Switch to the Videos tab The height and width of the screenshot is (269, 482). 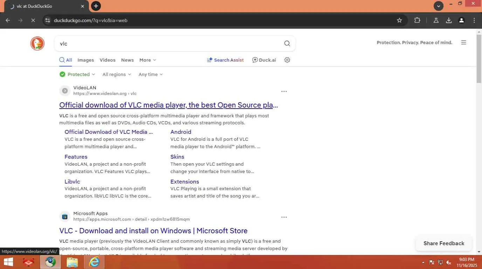(107, 60)
